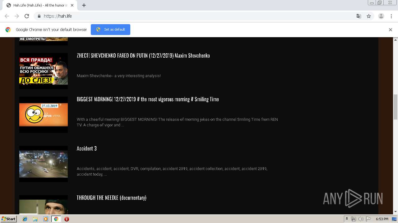This screenshot has width=398, height=223.
Task: Open the network tray icon
Action: (354, 219)
